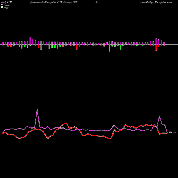Click the tallest green downward bar
Viewport: 178px width, 178px height.
click(110, 48)
